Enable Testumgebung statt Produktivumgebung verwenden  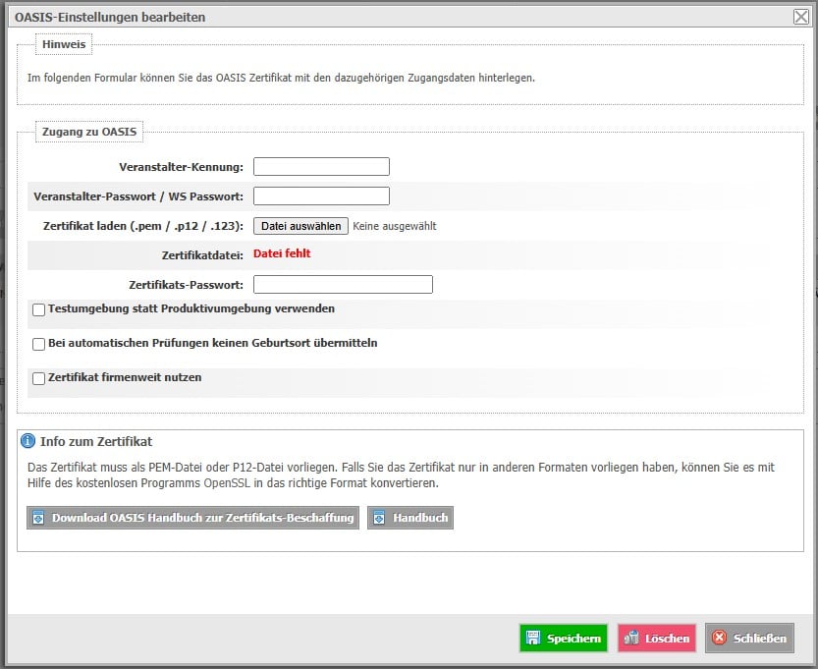pyautogui.click(x=38, y=309)
